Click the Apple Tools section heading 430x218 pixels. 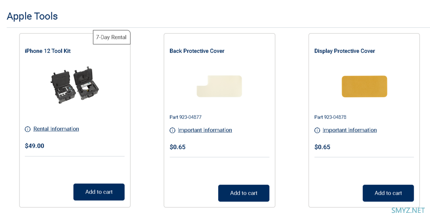click(32, 16)
